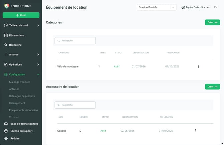Click the search icon in Accessoire search

pyautogui.click(x=59, y=105)
